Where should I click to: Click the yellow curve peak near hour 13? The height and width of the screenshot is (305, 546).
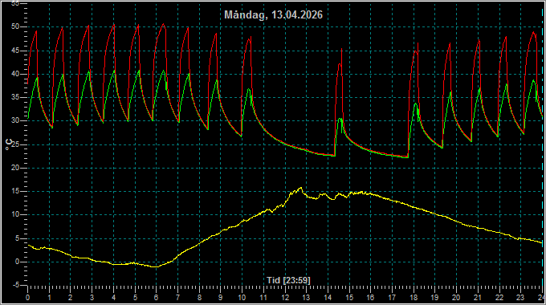pyautogui.click(x=301, y=188)
